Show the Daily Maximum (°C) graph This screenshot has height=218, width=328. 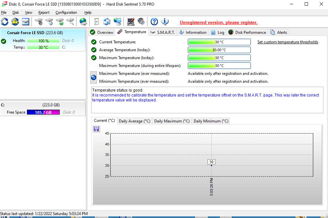(x=172, y=121)
